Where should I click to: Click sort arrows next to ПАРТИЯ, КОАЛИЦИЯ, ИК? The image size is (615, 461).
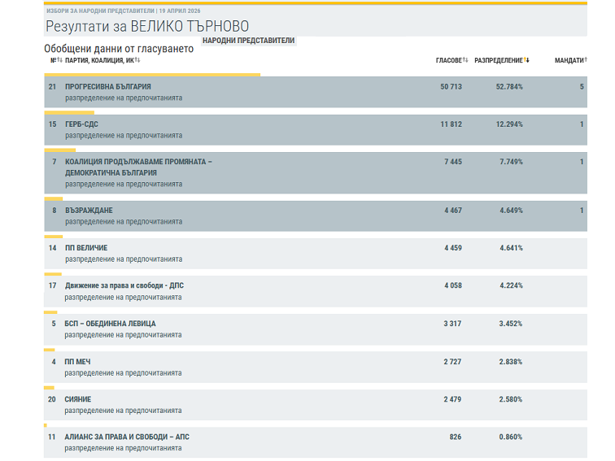[137, 60]
